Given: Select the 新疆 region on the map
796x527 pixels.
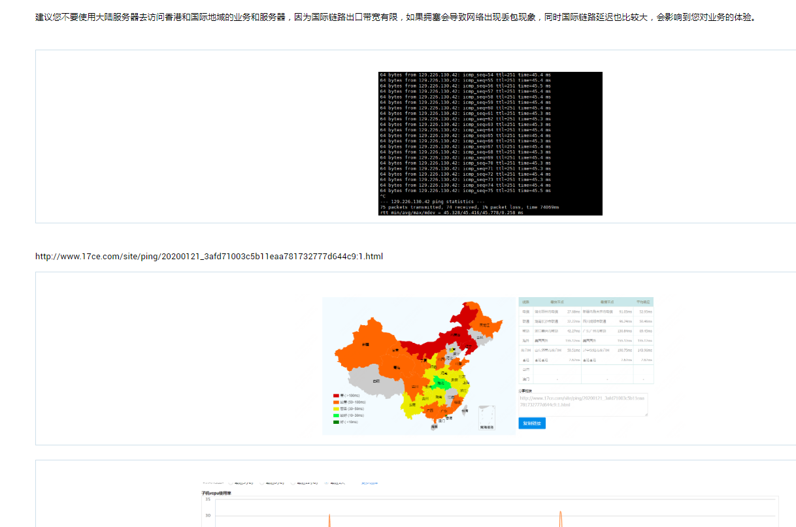Looking at the screenshot, I should [x=365, y=344].
